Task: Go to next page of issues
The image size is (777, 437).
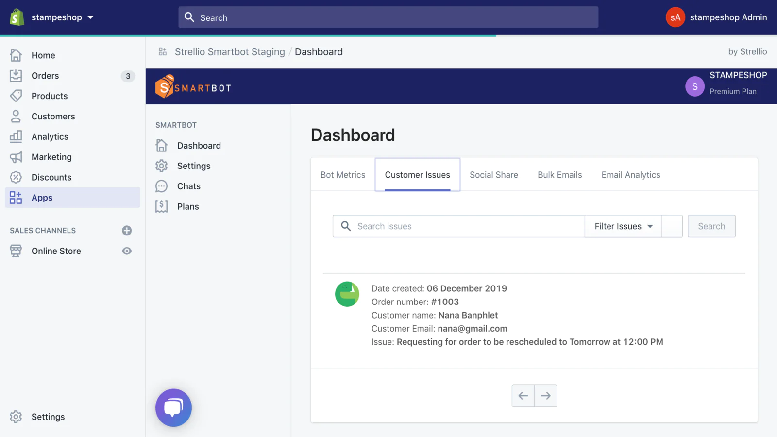Action: pos(545,396)
